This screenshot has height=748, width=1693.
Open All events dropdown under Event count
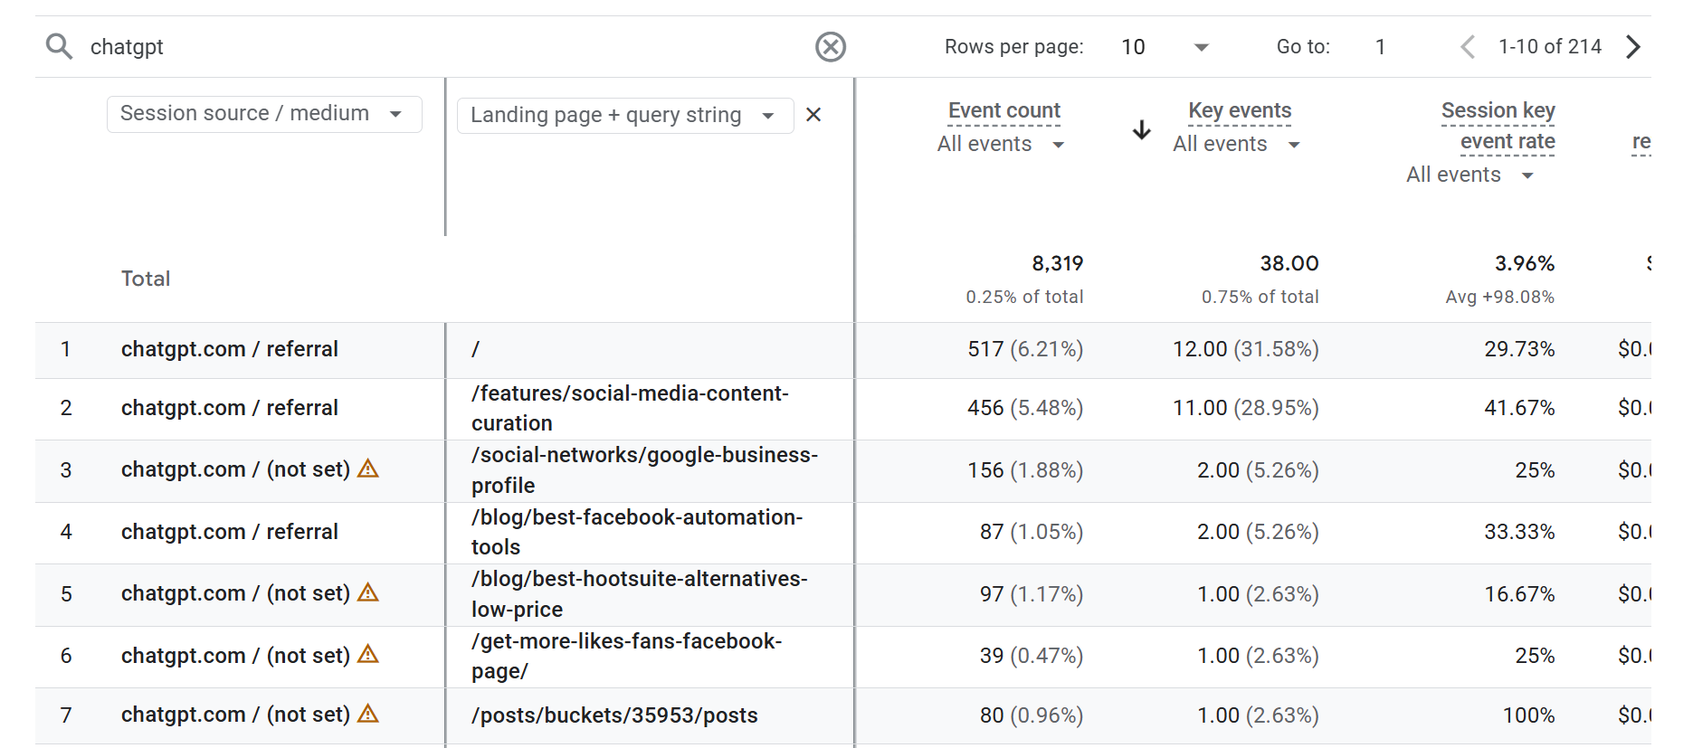pyautogui.click(x=1002, y=145)
